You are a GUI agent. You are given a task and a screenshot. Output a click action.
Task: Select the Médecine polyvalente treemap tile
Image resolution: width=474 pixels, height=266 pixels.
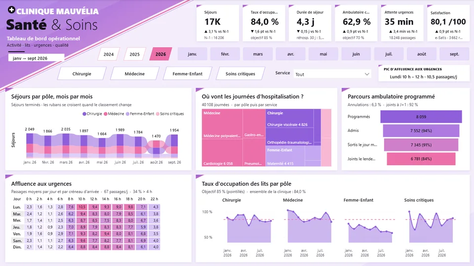tap(222, 124)
